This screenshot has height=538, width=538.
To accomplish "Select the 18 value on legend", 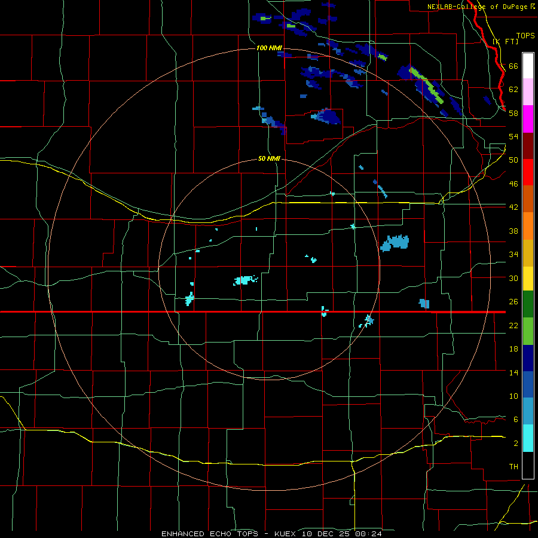I will (x=513, y=349).
